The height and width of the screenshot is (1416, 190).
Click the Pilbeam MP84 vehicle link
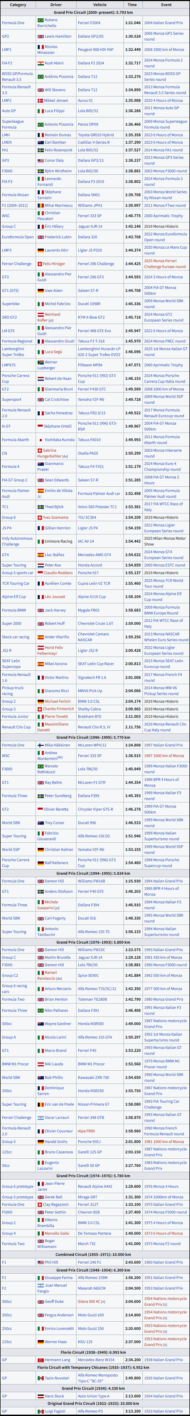(x=90, y=365)
